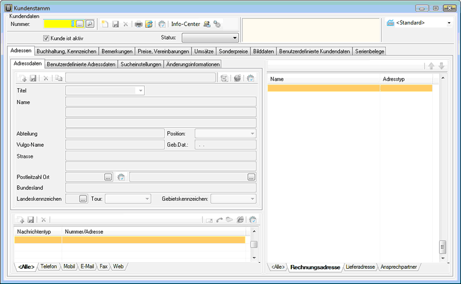
Task: Click gear icon next to Postleitzahl field
Action: pyautogui.click(x=121, y=177)
